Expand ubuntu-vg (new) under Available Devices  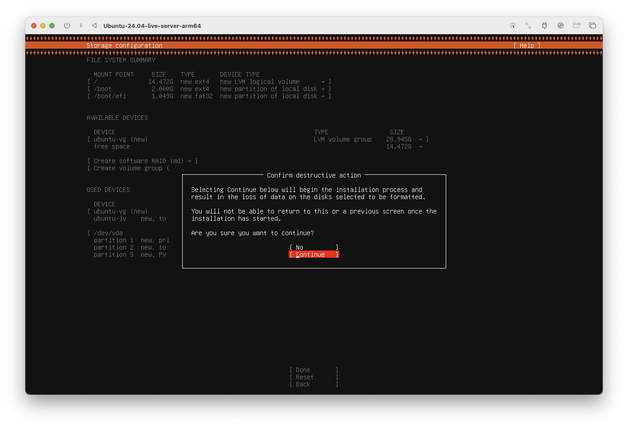[x=258, y=139]
